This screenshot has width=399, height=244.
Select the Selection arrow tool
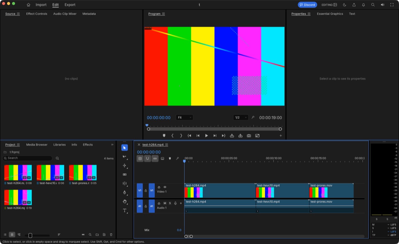pyautogui.click(x=124, y=148)
